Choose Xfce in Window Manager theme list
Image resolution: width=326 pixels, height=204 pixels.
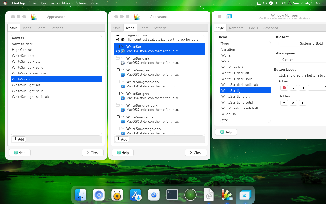[246, 120]
